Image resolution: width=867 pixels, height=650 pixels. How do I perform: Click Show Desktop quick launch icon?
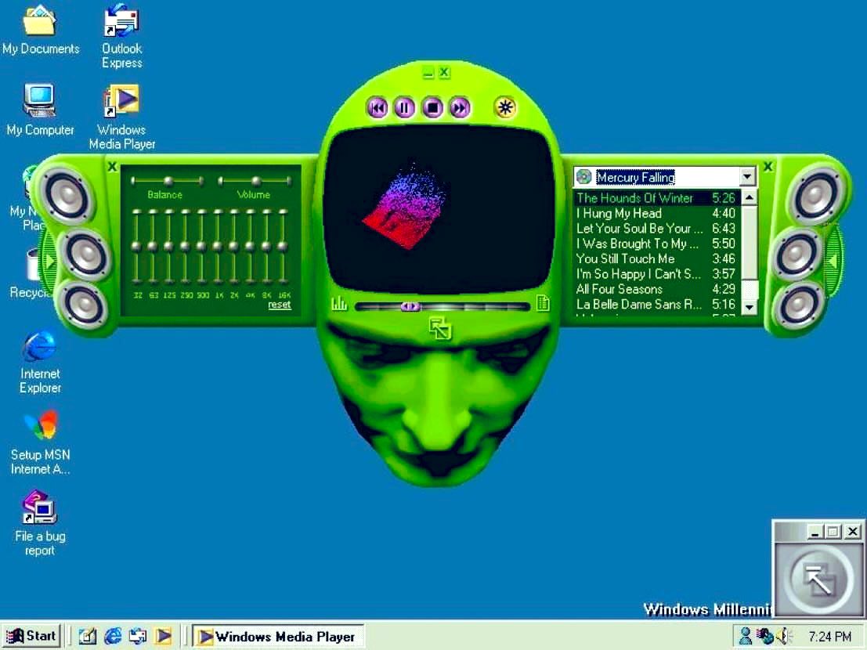[88, 637]
